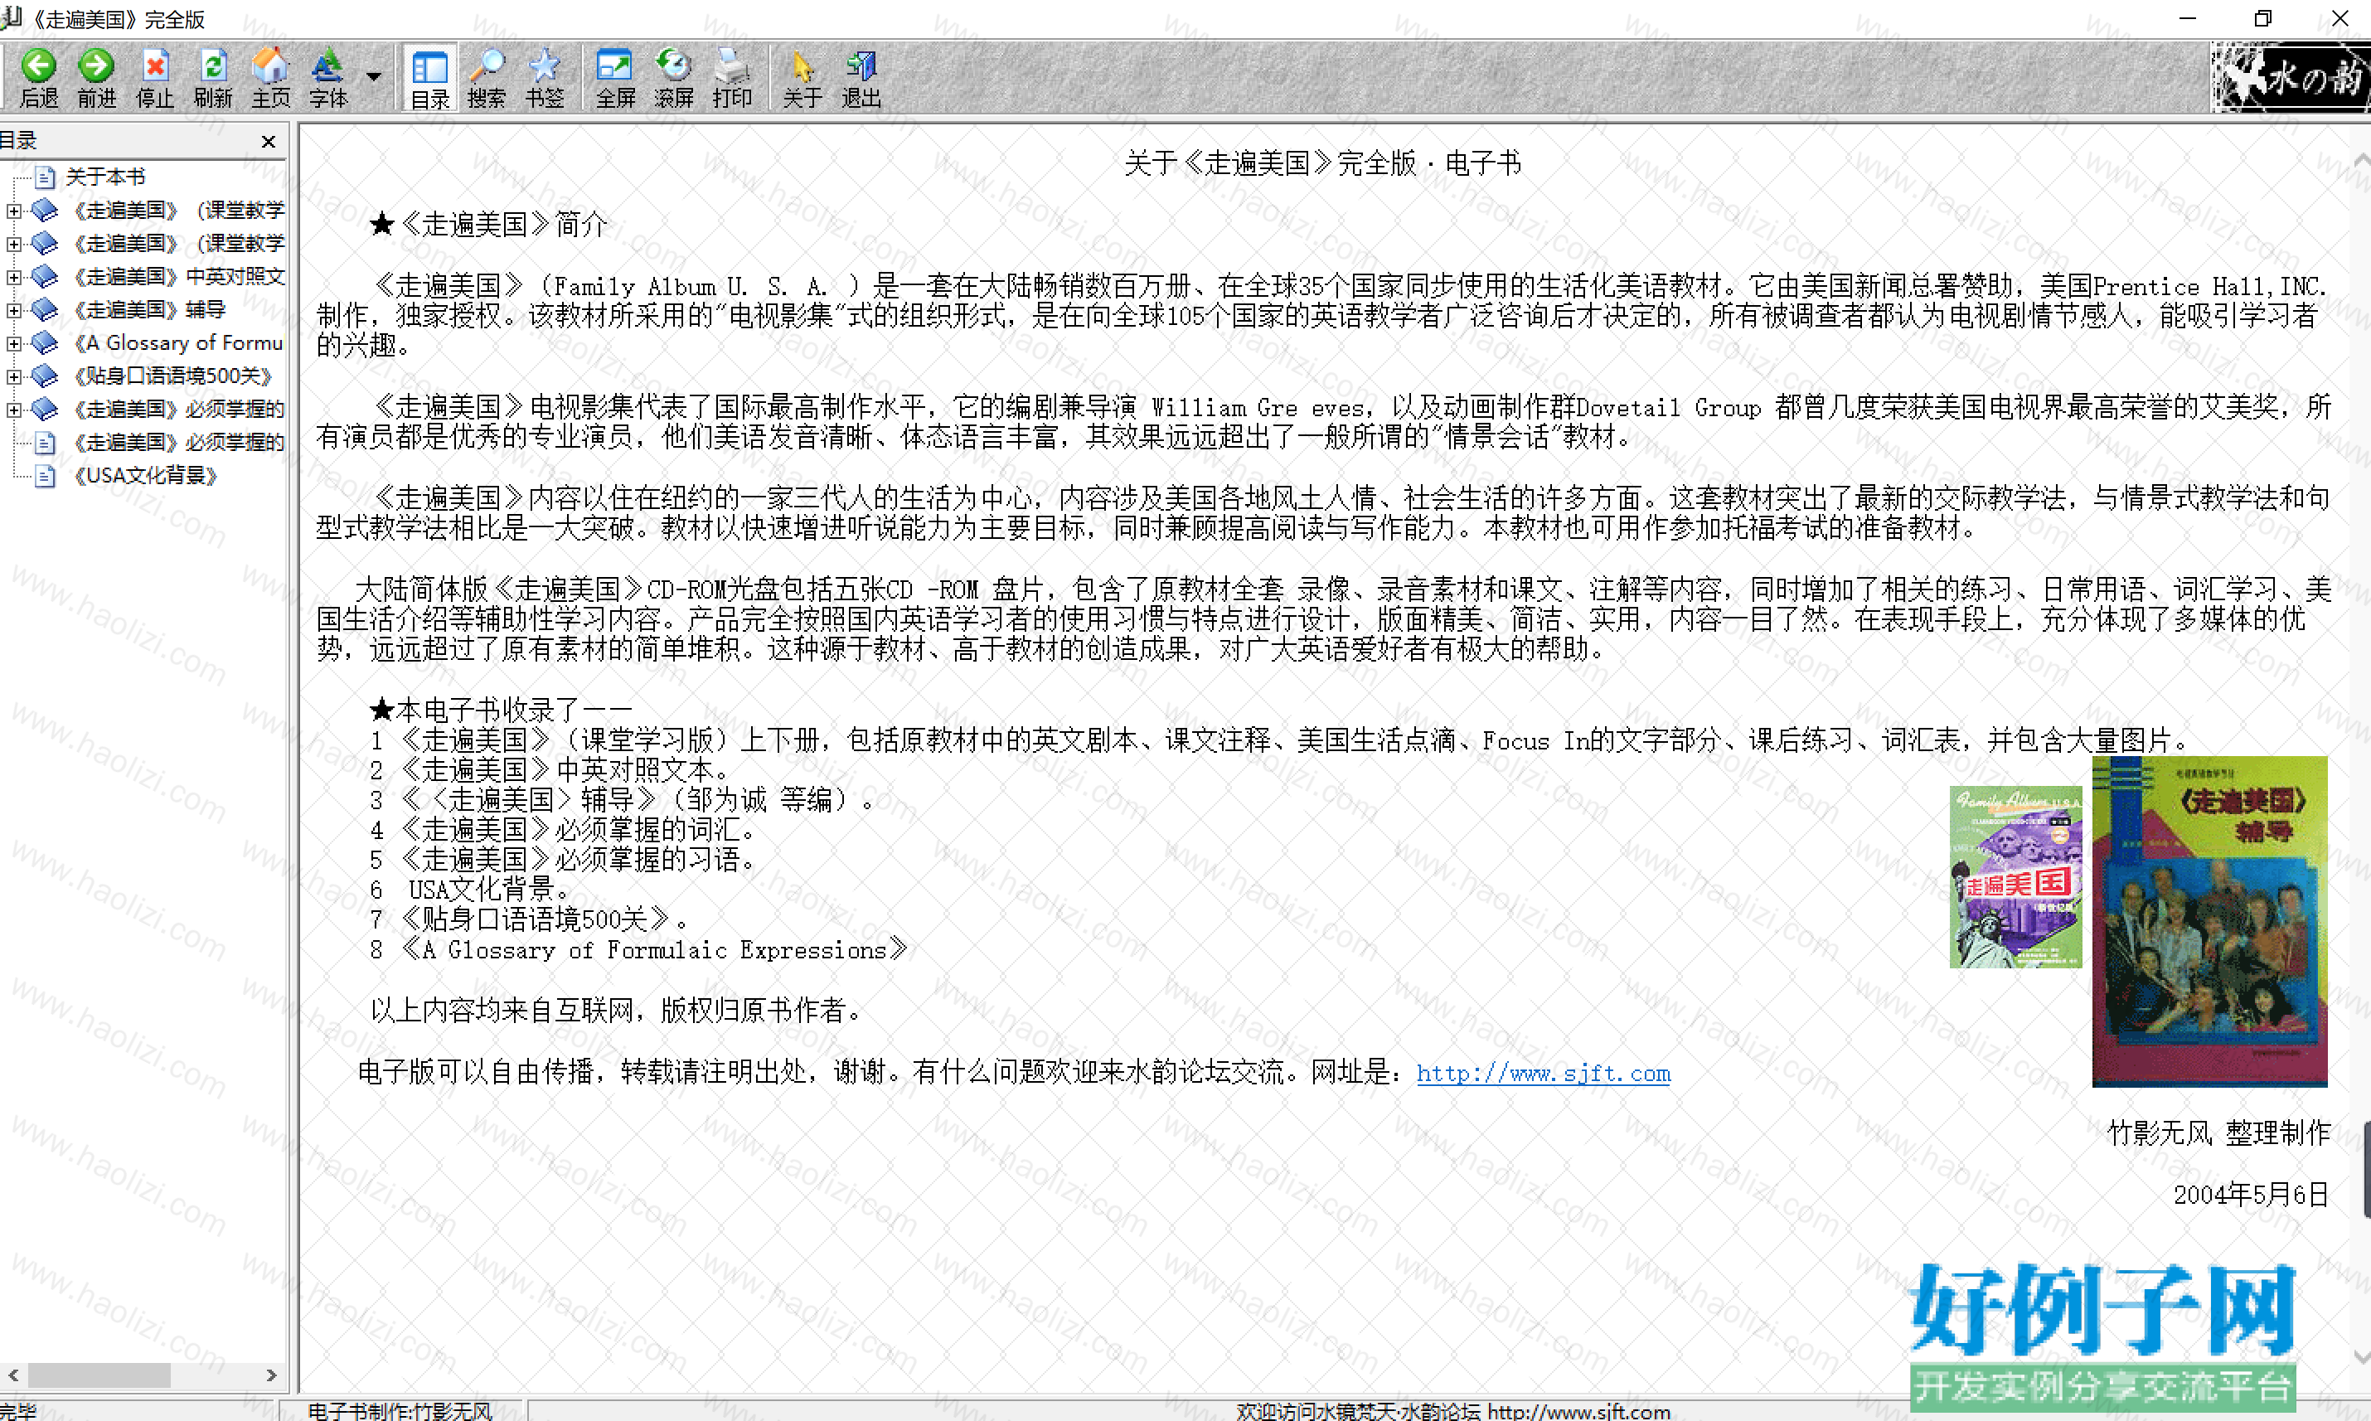
Task: Select the《USA文化背景》page item
Action: (x=146, y=475)
